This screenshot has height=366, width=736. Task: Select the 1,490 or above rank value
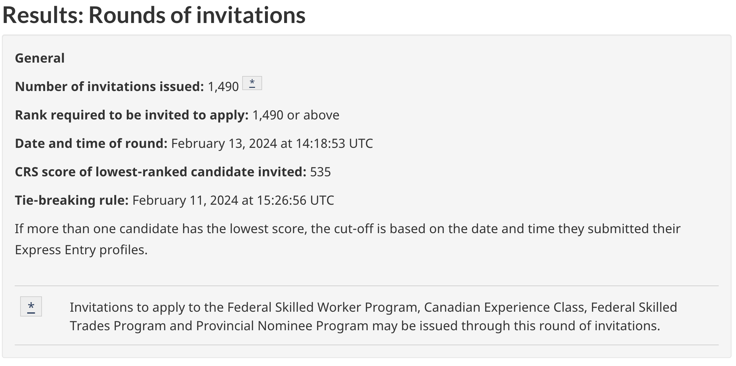[x=296, y=115]
